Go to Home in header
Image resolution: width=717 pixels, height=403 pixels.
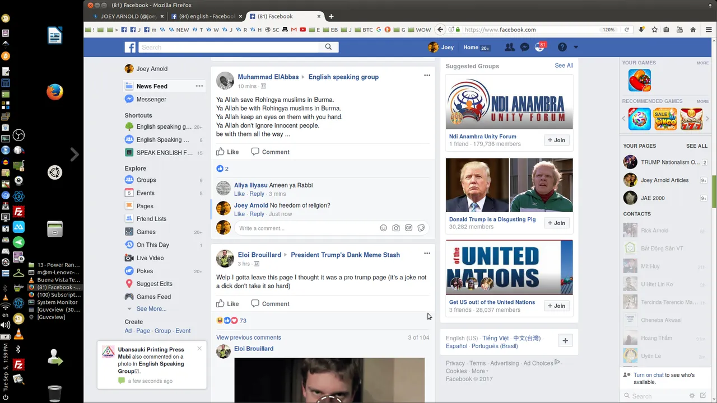[x=471, y=48]
